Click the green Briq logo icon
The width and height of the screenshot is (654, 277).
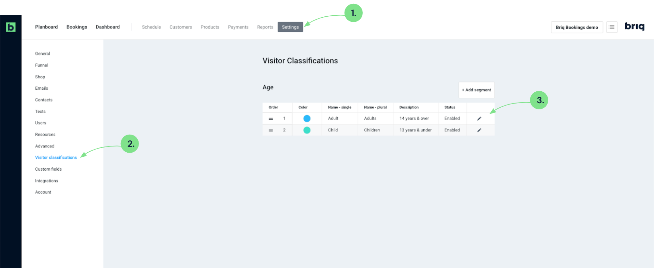pyautogui.click(x=11, y=27)
